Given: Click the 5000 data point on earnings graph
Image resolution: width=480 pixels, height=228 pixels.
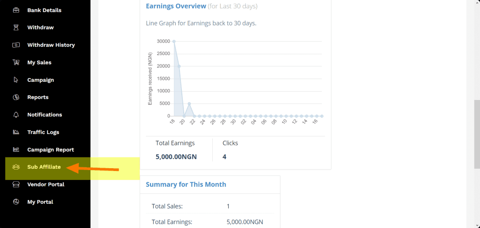Looking at the screenshot, I should pos(189,104).
